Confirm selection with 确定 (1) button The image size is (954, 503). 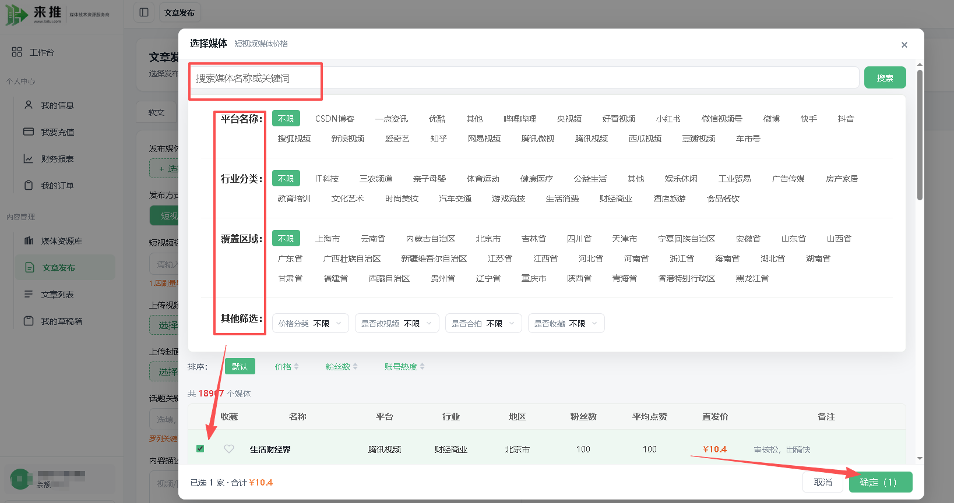pyautogui.click(x=880, y=482)
